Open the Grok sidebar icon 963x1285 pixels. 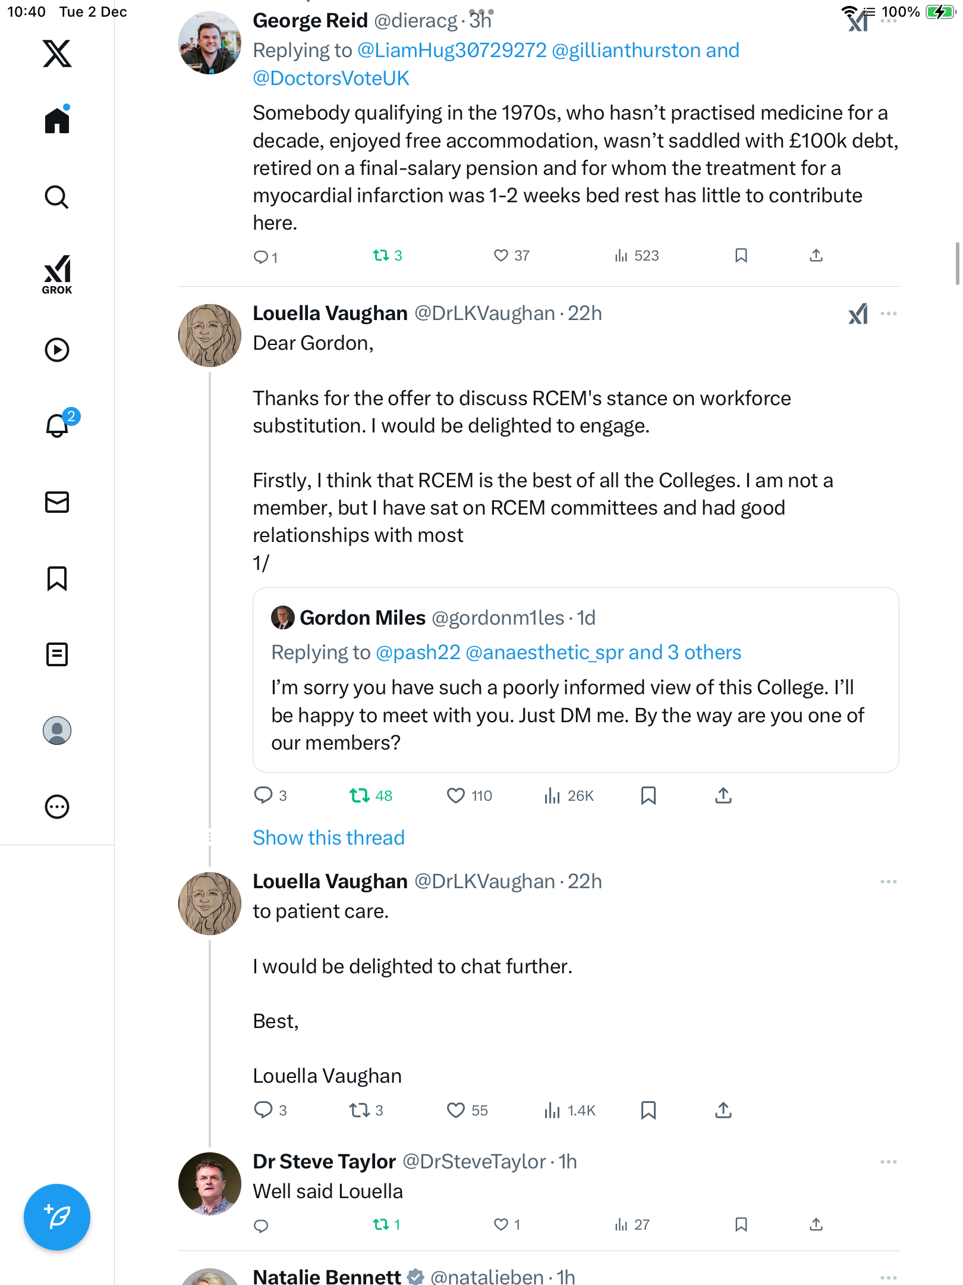pyautogui.click(x=57, y=274)
